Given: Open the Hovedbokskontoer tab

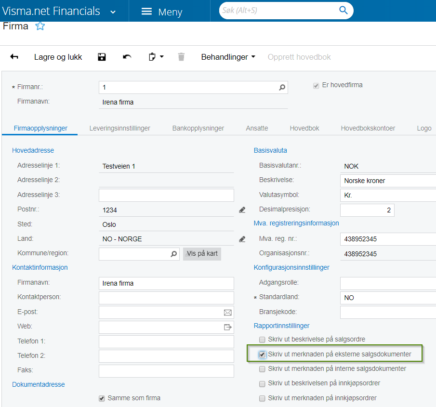Looking at the screenshot, I should [368, 128].
